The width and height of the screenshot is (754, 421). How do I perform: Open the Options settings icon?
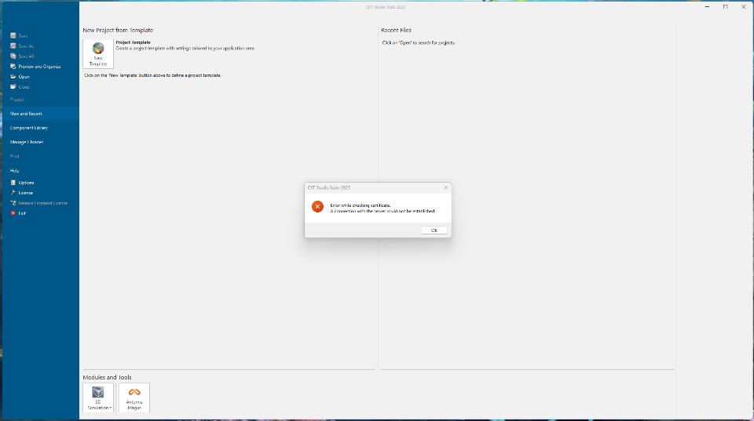coord(13,183)
